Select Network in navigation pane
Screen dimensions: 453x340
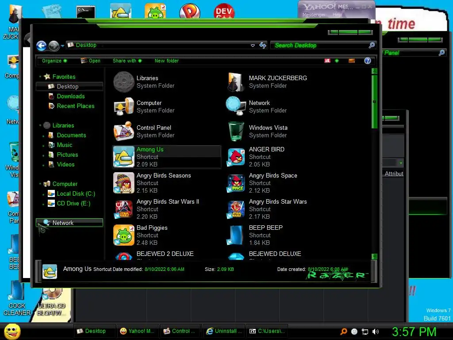[69, 223]
